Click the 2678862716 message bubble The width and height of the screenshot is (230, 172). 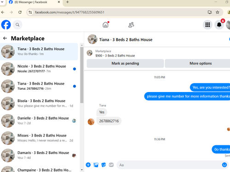109,121
